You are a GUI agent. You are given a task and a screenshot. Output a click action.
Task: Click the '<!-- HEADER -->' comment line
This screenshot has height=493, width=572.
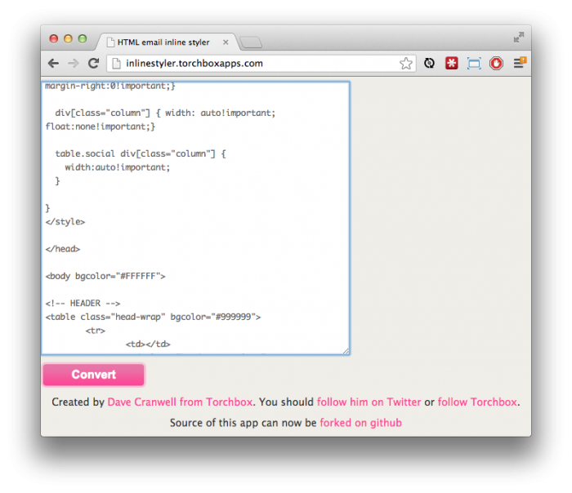(83, 303)
